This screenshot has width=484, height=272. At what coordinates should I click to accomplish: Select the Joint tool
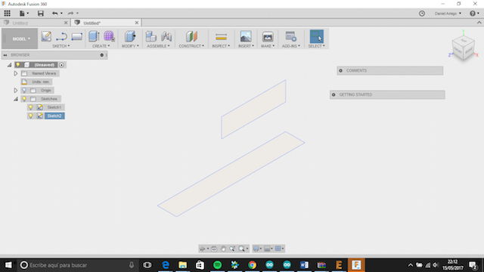tap(166, 36)
